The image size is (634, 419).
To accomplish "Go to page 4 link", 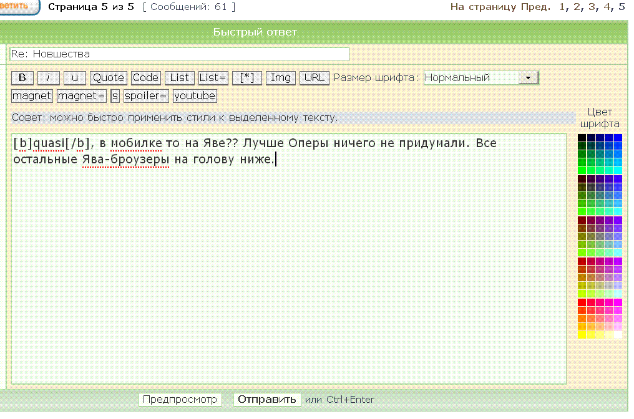I will pyautogui.click(x=603, y=7).
